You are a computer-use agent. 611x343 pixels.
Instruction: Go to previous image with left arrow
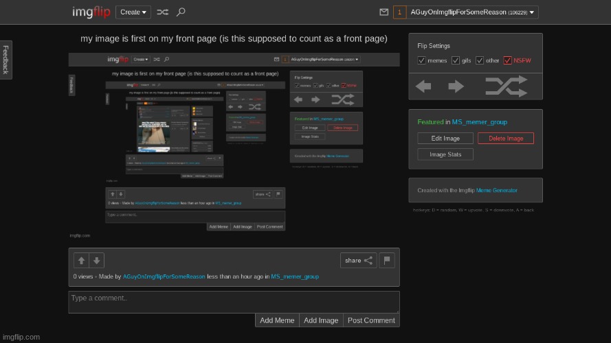pyautogui.click(x=423, y=86)
